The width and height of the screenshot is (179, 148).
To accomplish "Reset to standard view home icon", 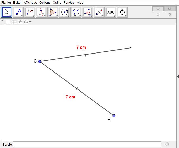I will coord(20,22).
